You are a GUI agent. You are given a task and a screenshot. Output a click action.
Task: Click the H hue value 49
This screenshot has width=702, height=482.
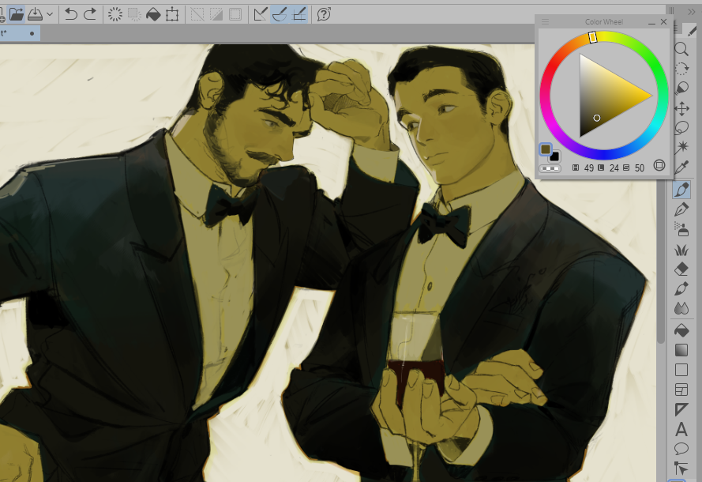[589, 168]
